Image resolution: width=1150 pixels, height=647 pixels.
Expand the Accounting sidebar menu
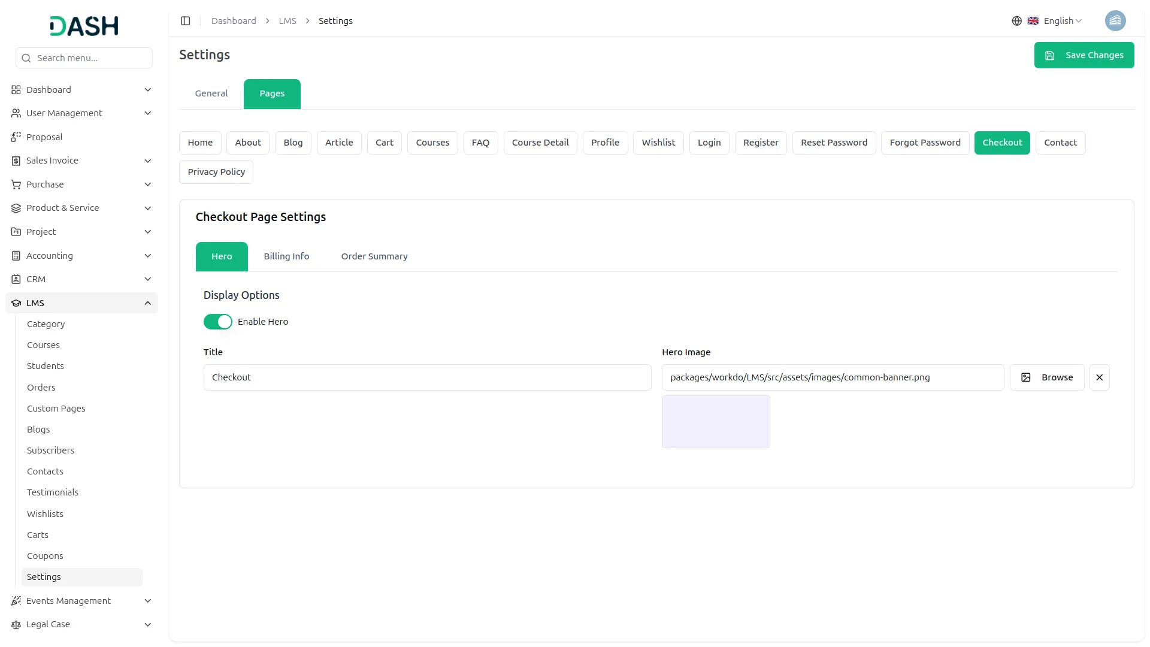click(147, 256)
